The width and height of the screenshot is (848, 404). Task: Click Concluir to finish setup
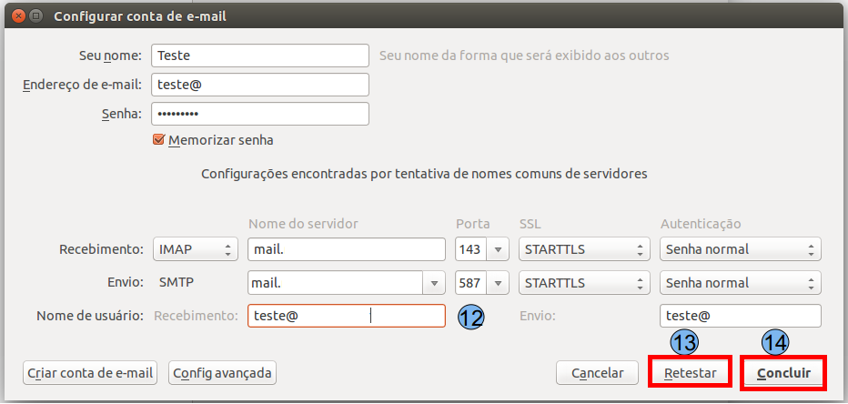[783, 373]
